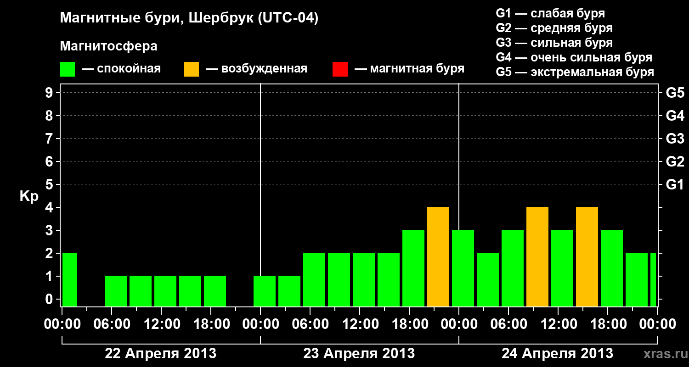Screen dimensions: 689x367
Task: Click the 'G4 — очень сильная буря' legend line
Action: click(x=574, y=57)
